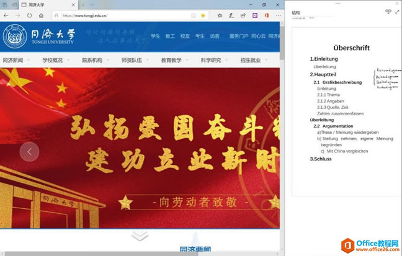Close the 同济大学 browser tab

73,4
